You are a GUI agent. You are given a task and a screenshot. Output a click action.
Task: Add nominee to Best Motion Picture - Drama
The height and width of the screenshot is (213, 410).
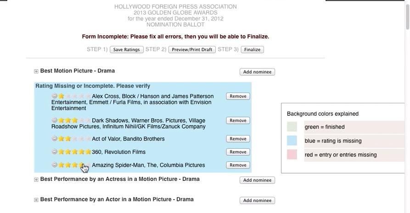coord(257,72)
